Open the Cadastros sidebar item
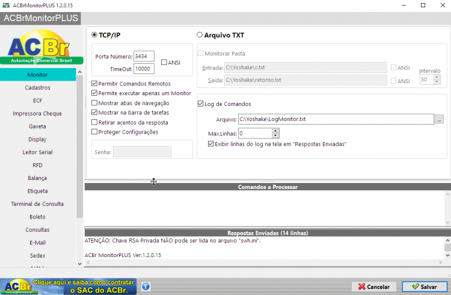The image size is (451, 295). [38, 87]
